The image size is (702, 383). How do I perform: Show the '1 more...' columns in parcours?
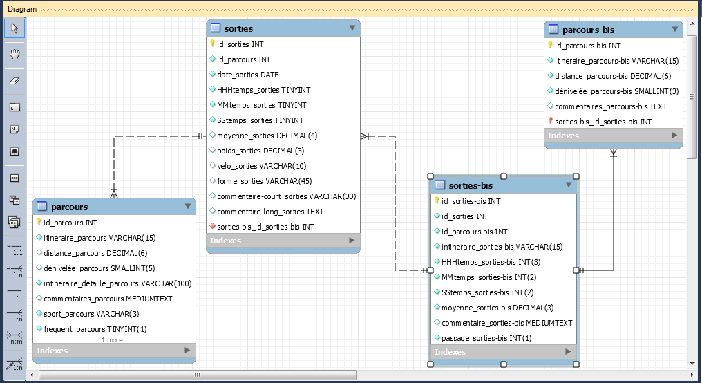[x=114, y=340]
